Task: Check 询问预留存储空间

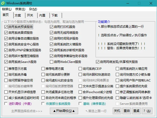Action: pos(6,80)
